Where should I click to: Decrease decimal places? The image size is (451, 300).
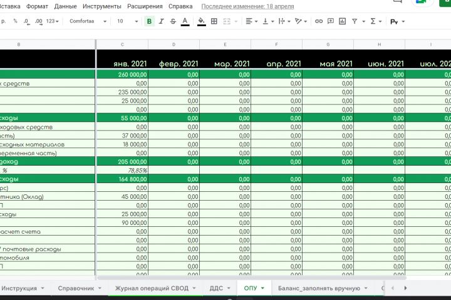point(26,21)
